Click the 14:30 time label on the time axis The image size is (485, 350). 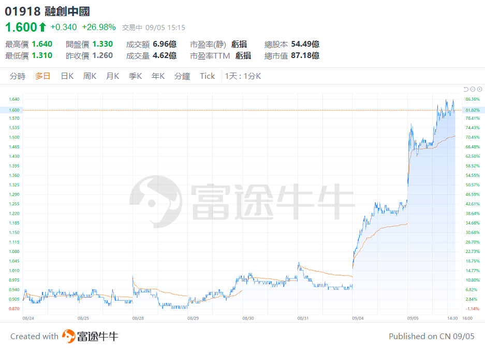pyautogui.click(x=452, y=318)
